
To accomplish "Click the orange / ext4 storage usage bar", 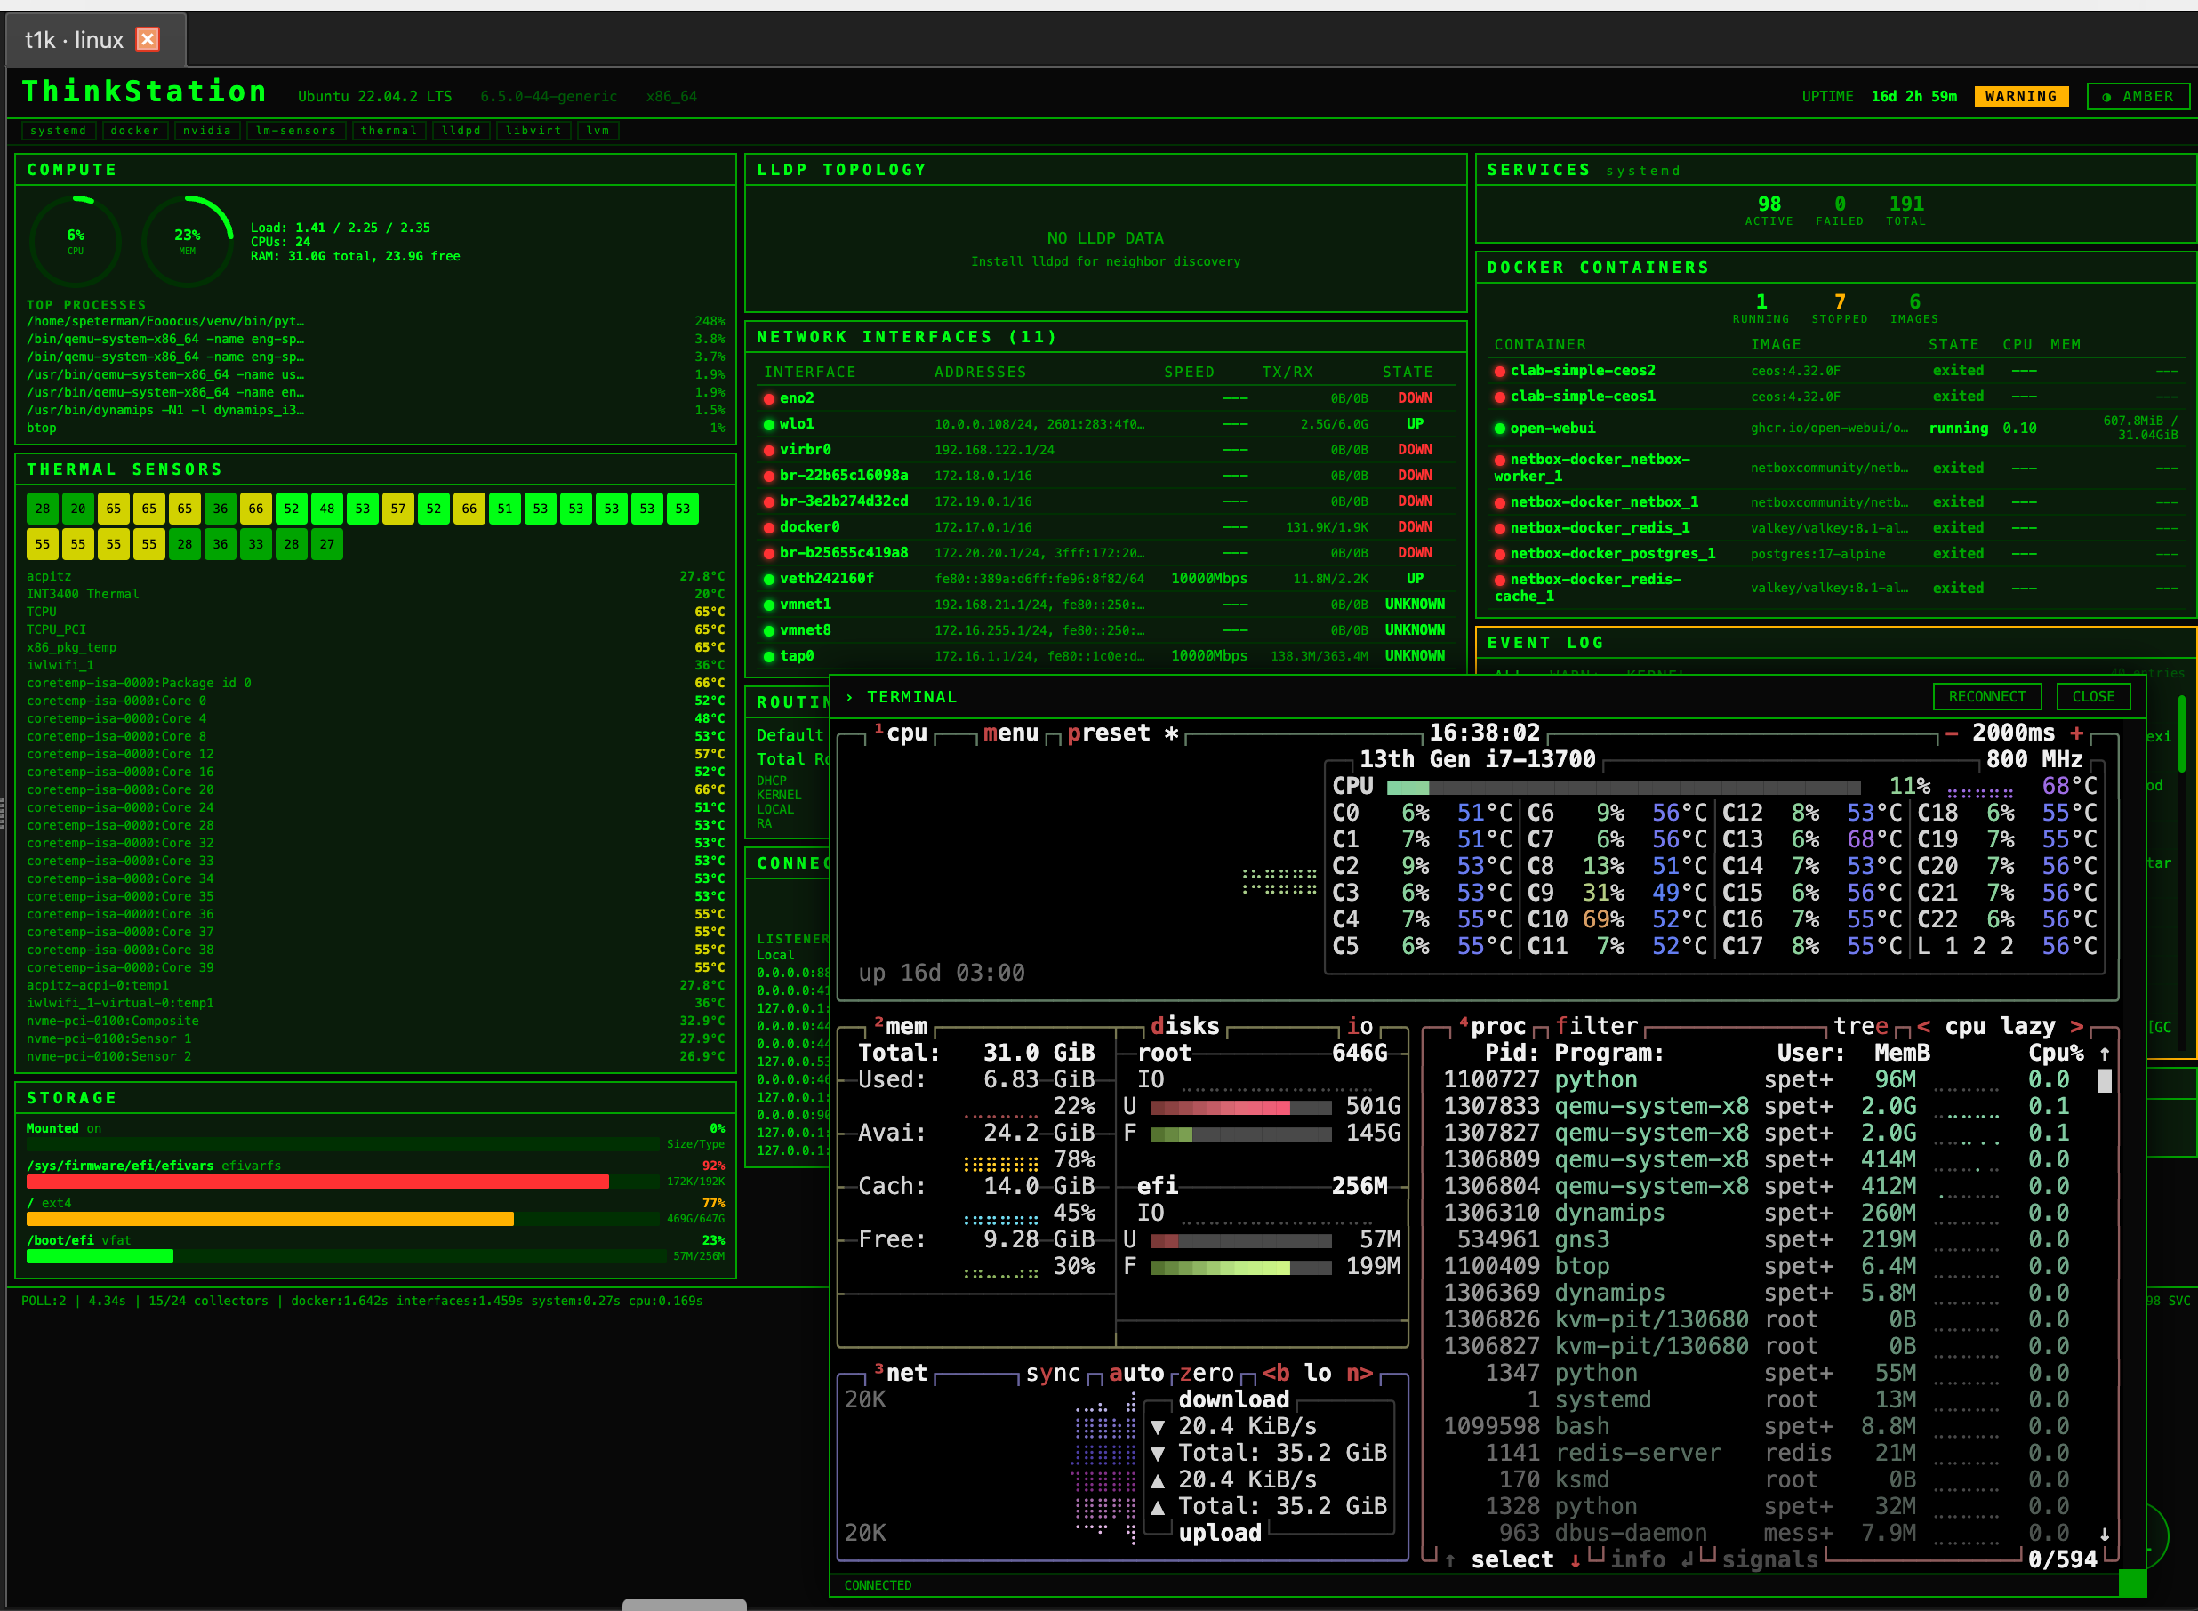I will point(270,1219).
